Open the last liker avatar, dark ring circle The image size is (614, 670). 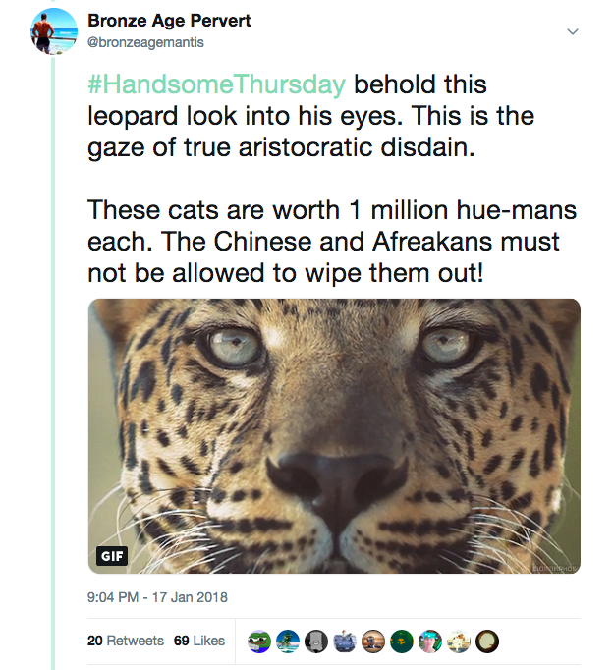click(486, 641)
